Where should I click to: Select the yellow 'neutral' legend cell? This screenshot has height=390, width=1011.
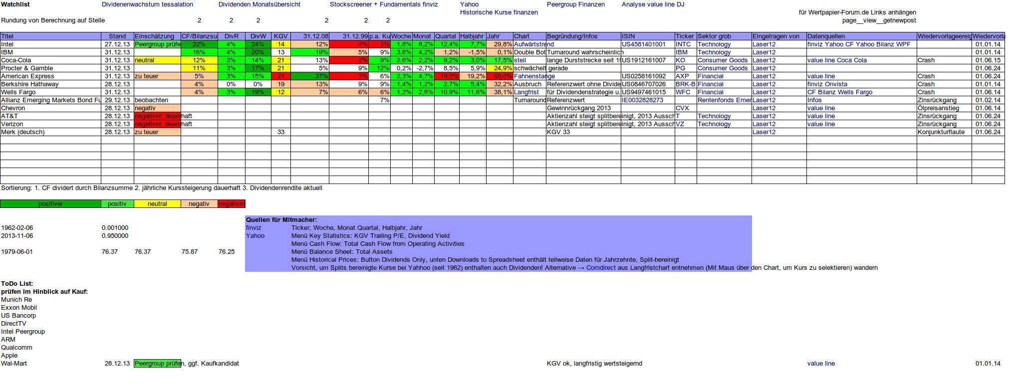click(157, 204)
